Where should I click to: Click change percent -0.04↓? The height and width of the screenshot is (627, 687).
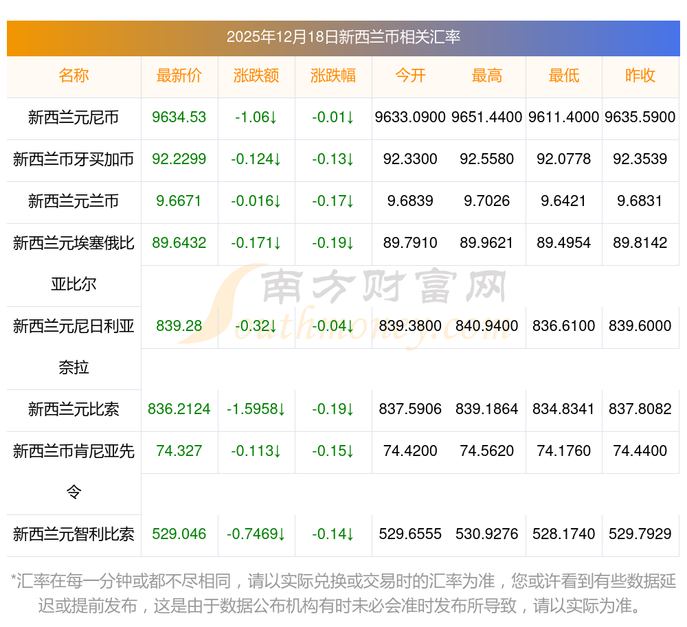pos(333,326)
